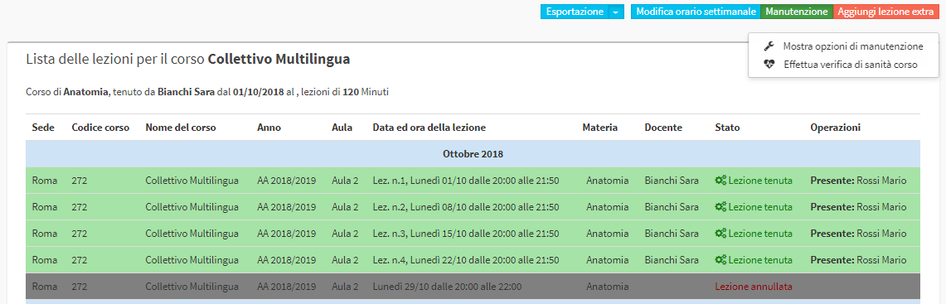
Task: Click Lezione annullata status for 29/10
Action: 754,287
